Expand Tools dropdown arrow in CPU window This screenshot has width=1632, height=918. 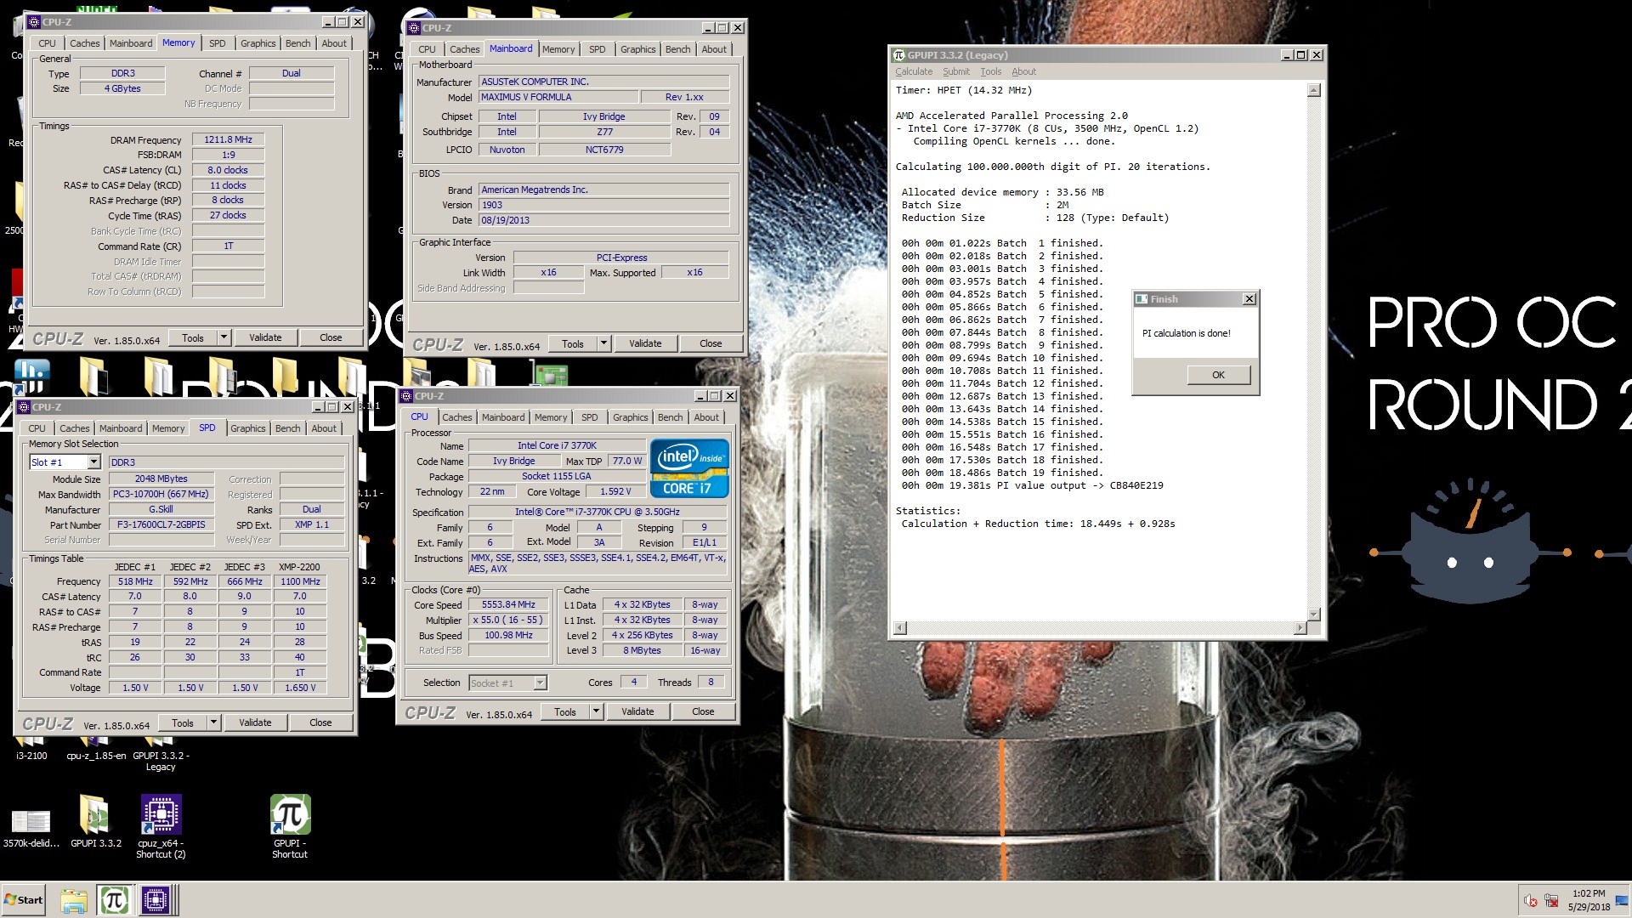point(596,711)
